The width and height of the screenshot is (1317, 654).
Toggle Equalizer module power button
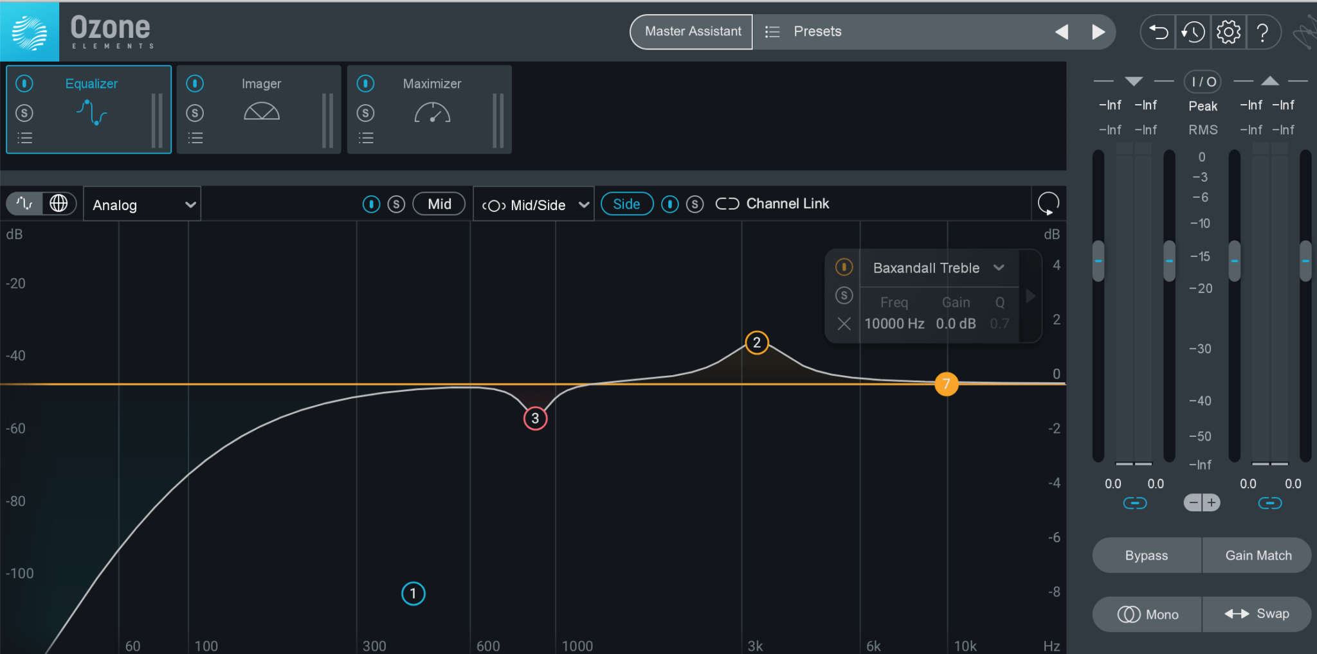(24, 84)
